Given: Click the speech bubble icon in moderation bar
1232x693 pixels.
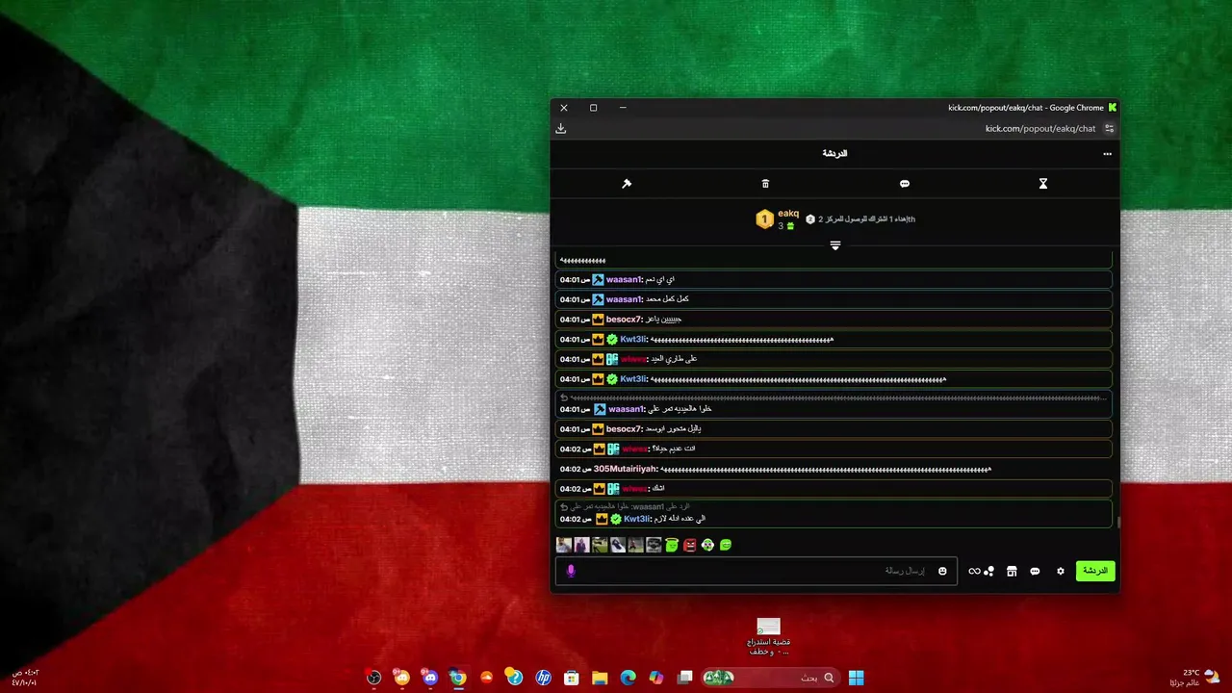Looking at the screenshot, I should [905, 184].
